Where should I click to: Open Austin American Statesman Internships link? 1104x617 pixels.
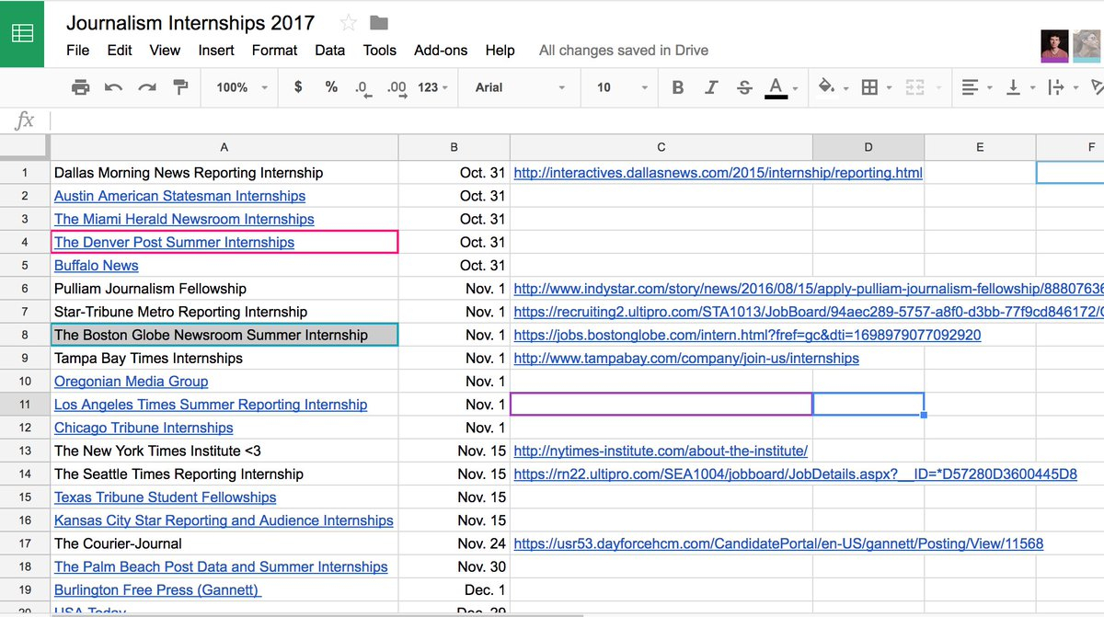click(x=179, y=196)
